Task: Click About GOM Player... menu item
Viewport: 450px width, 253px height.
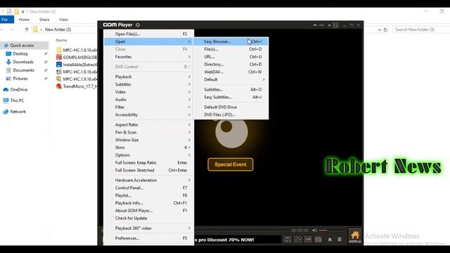Action: coord(149,211)
